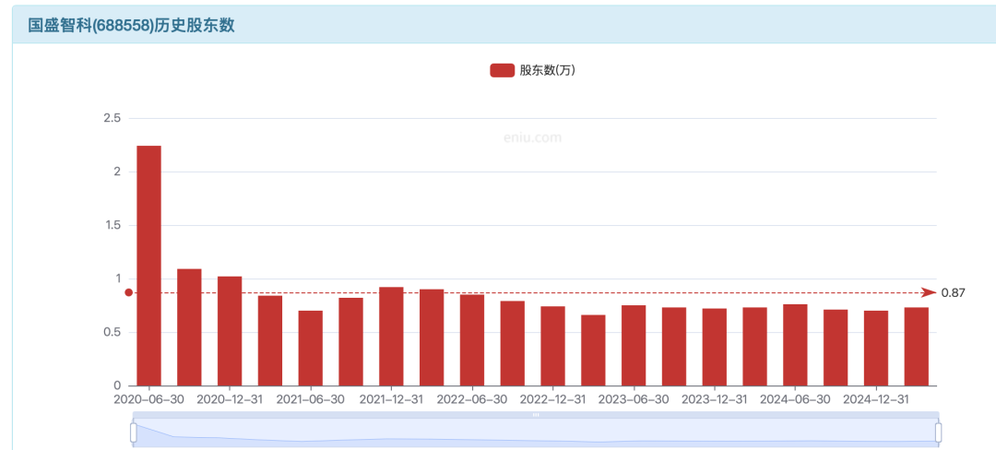This screenshot has width=996, height=450.
Task: Toggle the 股东数(万) legend series
Action: 532,70
